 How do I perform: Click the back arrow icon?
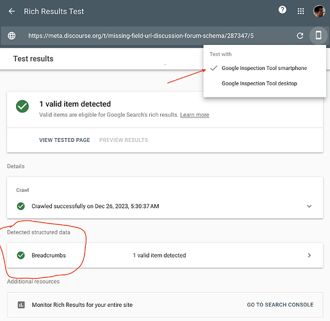[12, 12]
